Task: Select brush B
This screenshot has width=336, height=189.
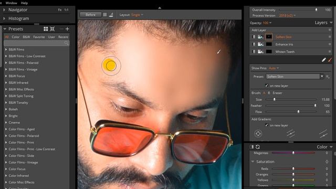Action: click(269, 93)
